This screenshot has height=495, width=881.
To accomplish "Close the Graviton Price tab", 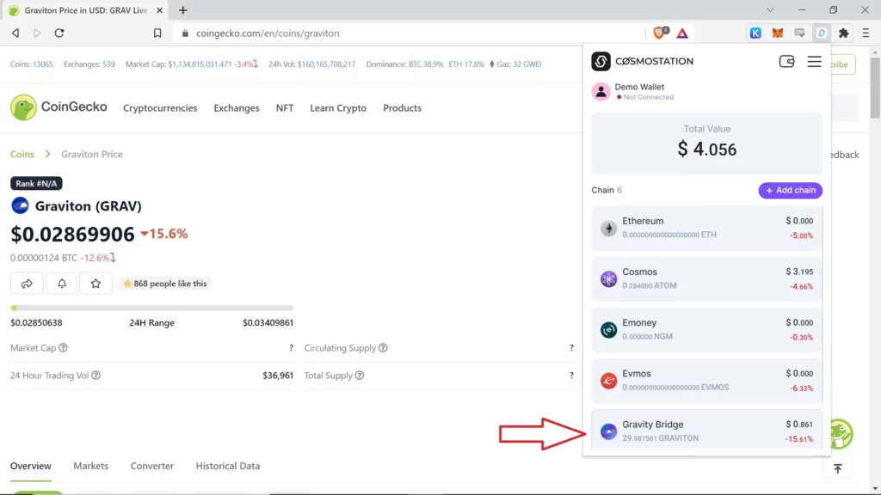I will coord(159,10).
